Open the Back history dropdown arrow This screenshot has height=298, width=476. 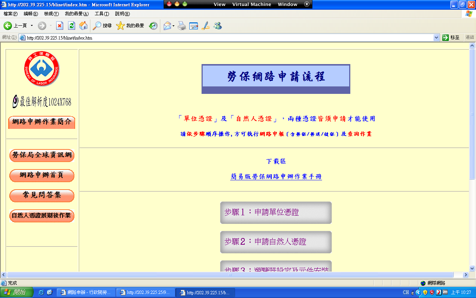tap(32, 26)
